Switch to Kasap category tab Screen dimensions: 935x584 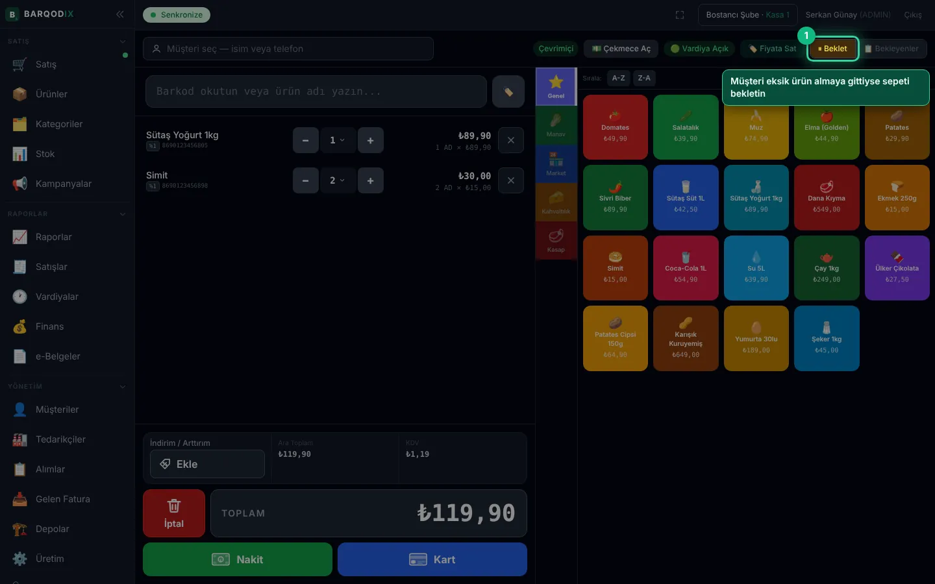click(556, 241)
